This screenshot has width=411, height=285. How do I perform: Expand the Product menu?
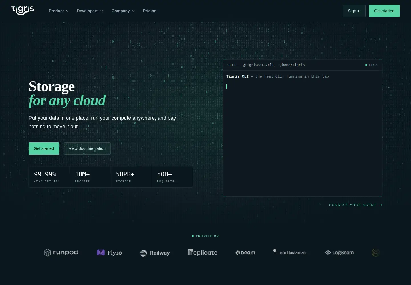(59, 11)
